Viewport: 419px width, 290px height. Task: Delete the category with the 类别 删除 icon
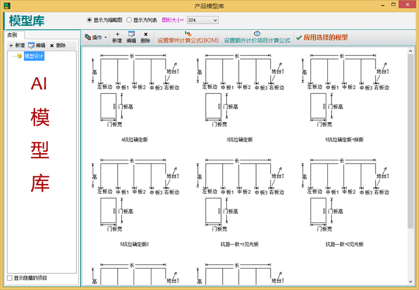52,45
